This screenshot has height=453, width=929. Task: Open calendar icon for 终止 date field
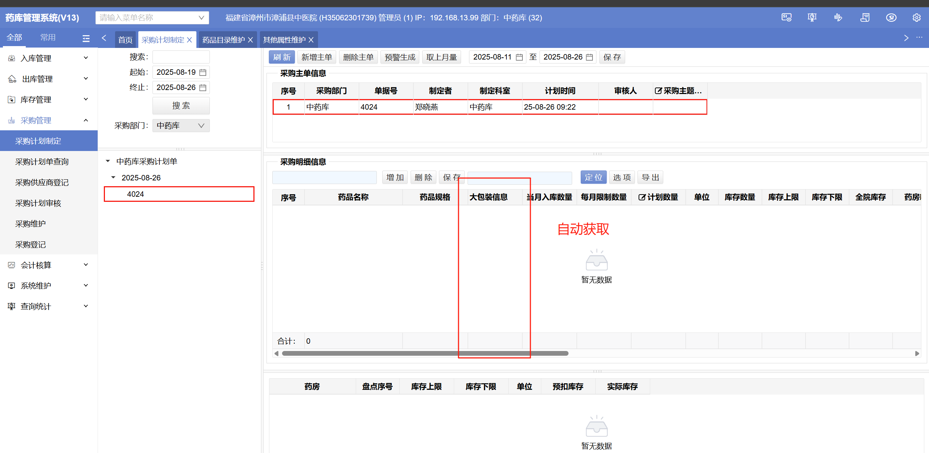click(x=203, y=88)
